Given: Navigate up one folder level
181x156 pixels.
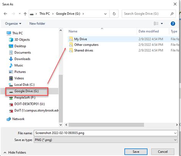Looking at the screenshot, I should point(25,14).
